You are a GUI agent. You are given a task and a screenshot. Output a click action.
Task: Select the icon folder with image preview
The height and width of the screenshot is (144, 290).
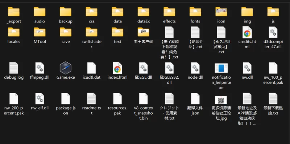click(x=221, y=12)
